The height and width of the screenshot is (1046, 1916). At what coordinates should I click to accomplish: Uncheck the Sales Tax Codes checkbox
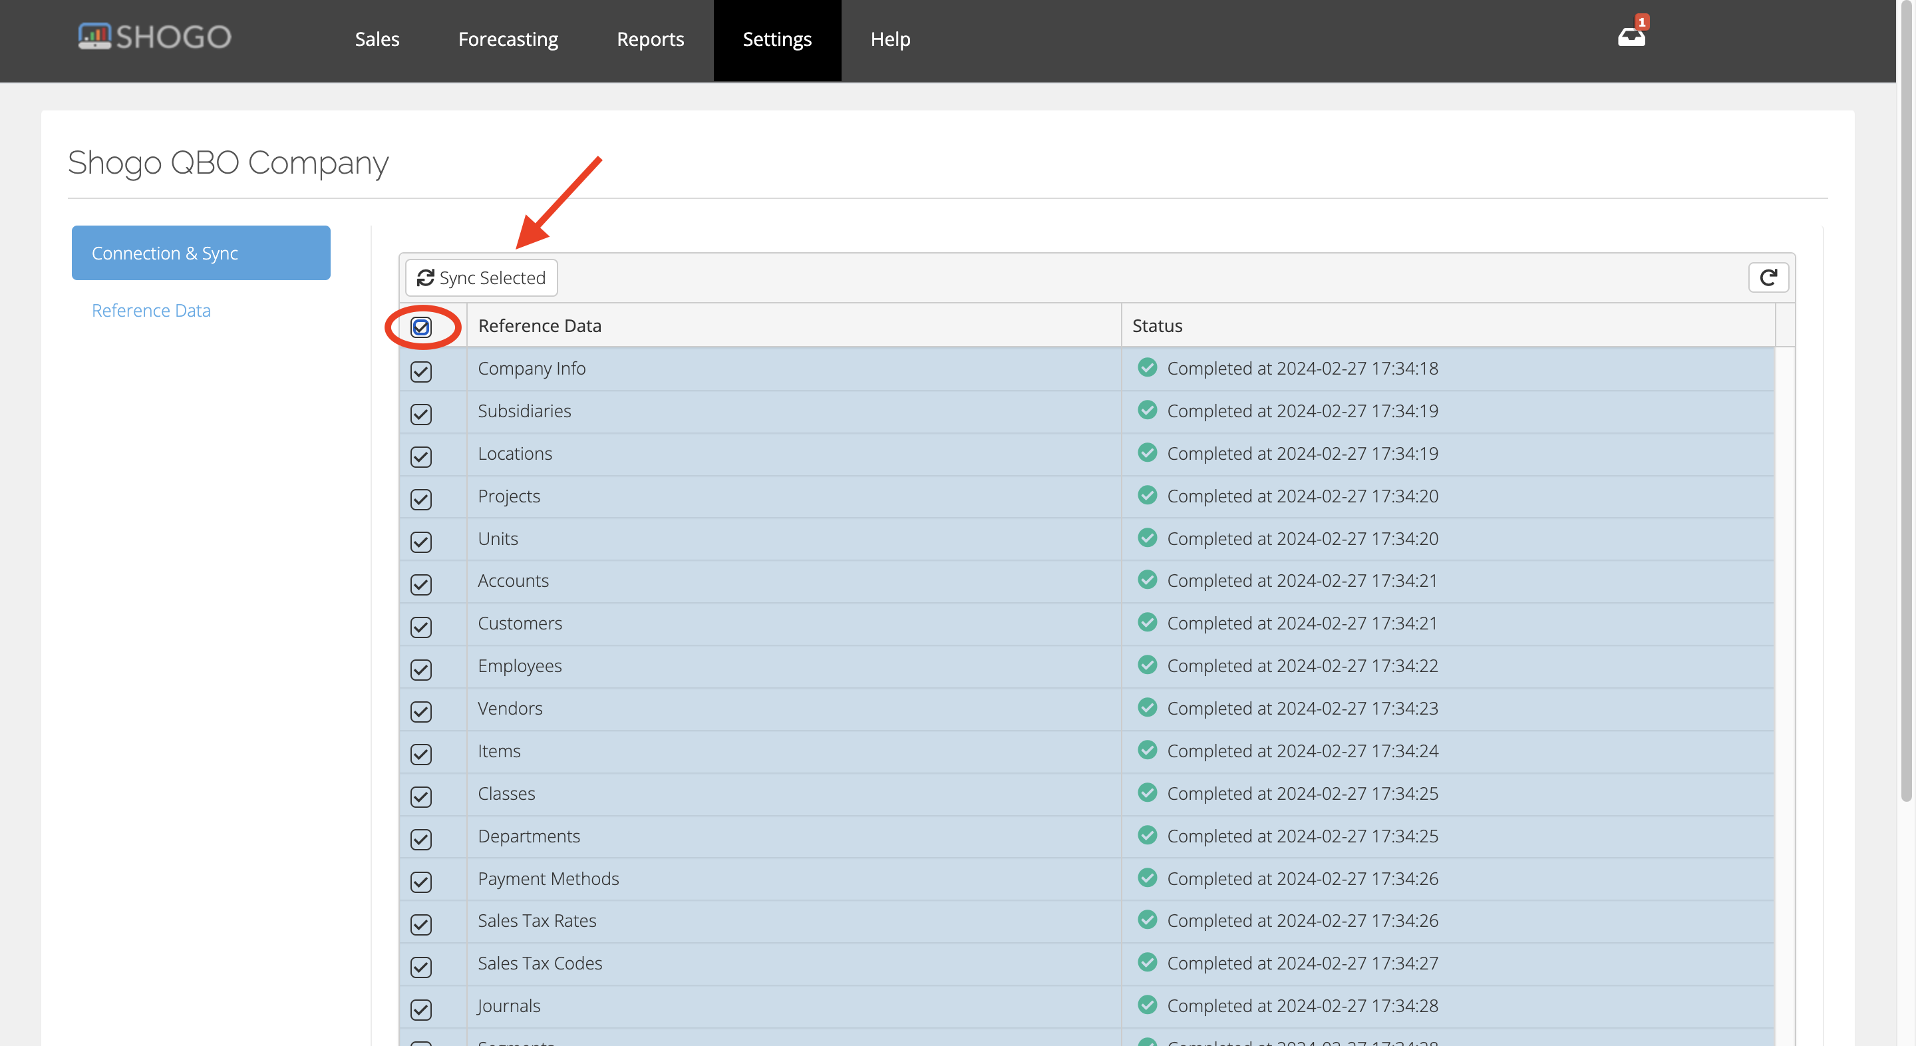click(421, 966)
